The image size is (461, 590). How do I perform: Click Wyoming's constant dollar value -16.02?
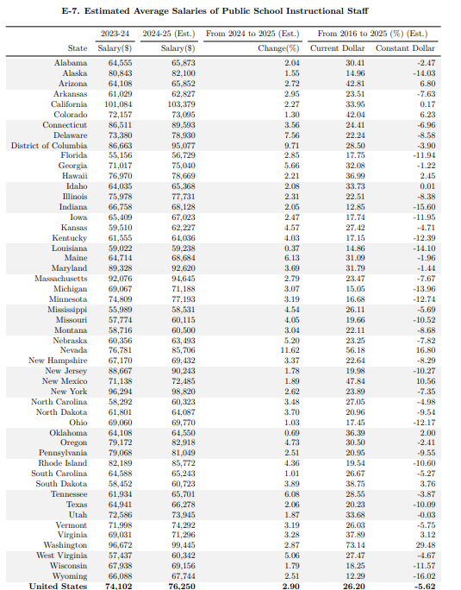click(x=424, y=576)
